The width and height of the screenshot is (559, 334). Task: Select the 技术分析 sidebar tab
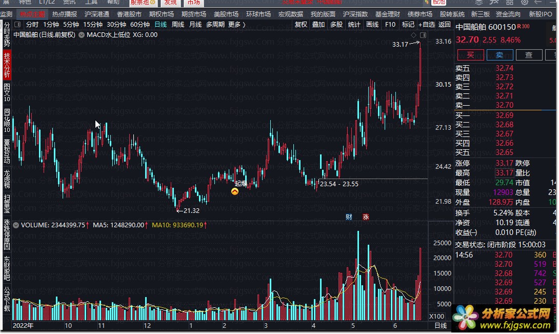coord(7,65)
